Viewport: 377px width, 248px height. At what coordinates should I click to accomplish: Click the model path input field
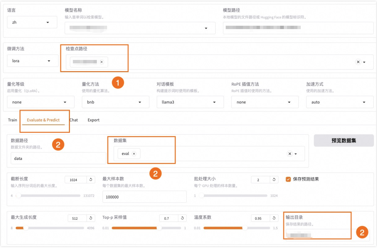(x=298, y=28)
